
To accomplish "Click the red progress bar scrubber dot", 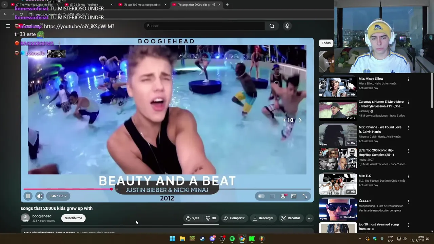I will [x=112, y=189].
